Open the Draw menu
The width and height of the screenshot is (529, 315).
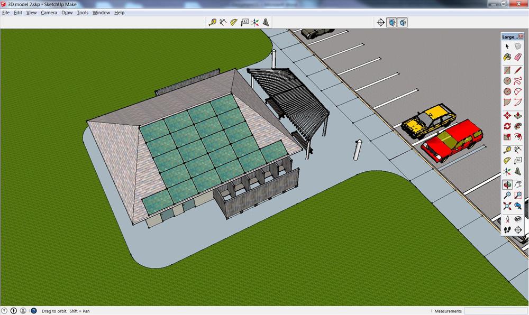click(67, 13)
